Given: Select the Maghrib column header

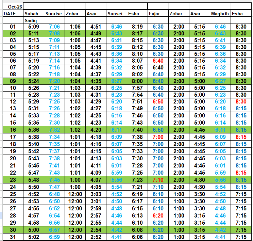Looking at the screenshot, I should click(x=220, y=14).
